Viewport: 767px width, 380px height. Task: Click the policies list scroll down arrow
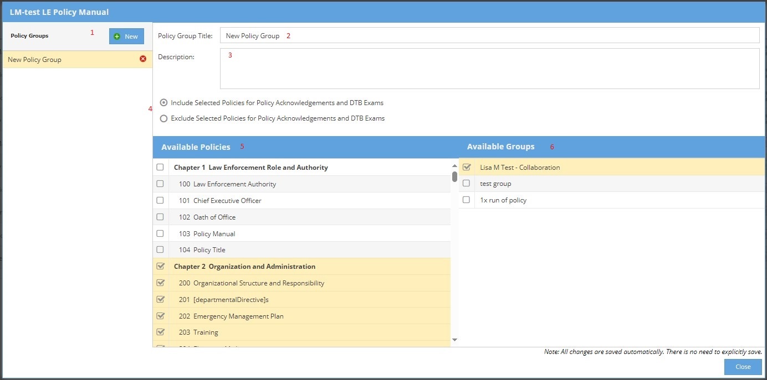pyautogui.click(x=454, y=340)
